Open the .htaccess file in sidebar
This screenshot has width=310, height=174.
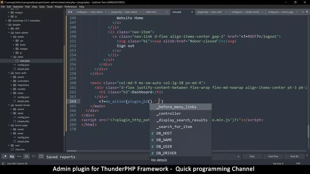(20, 149)
